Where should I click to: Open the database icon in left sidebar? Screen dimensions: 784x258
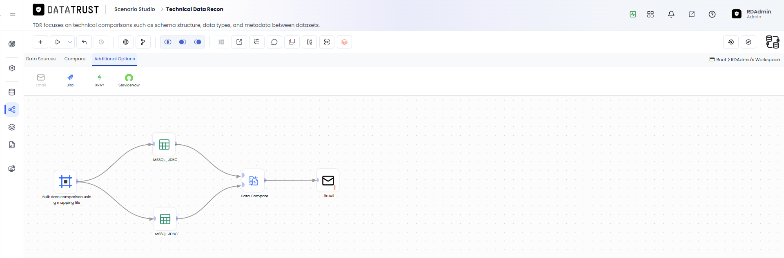(x=12, y=92)
